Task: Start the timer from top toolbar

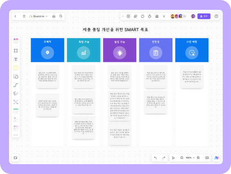Action: (x=149, y=16)
